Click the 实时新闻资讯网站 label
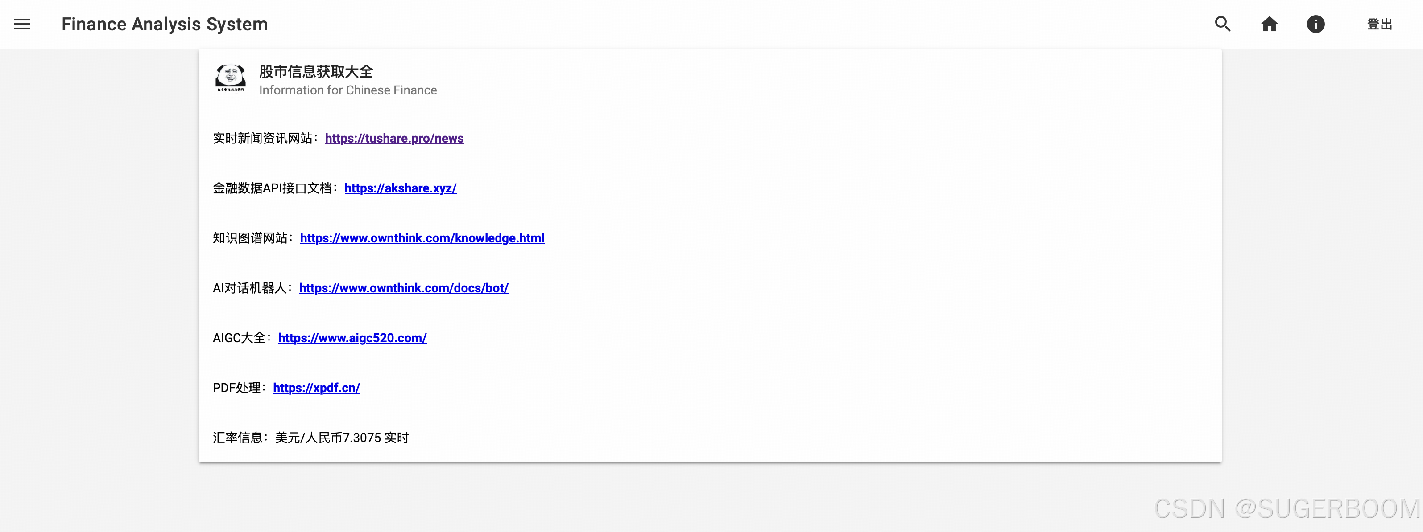1423x532 pixels. [x=264, y=139]
